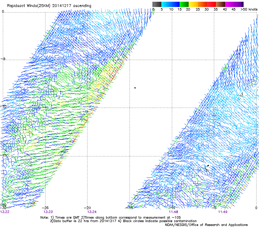The width and height of the screenshot is (259, 227).
Task: Click legend scale value '25'
Action: tap(198, 9)
